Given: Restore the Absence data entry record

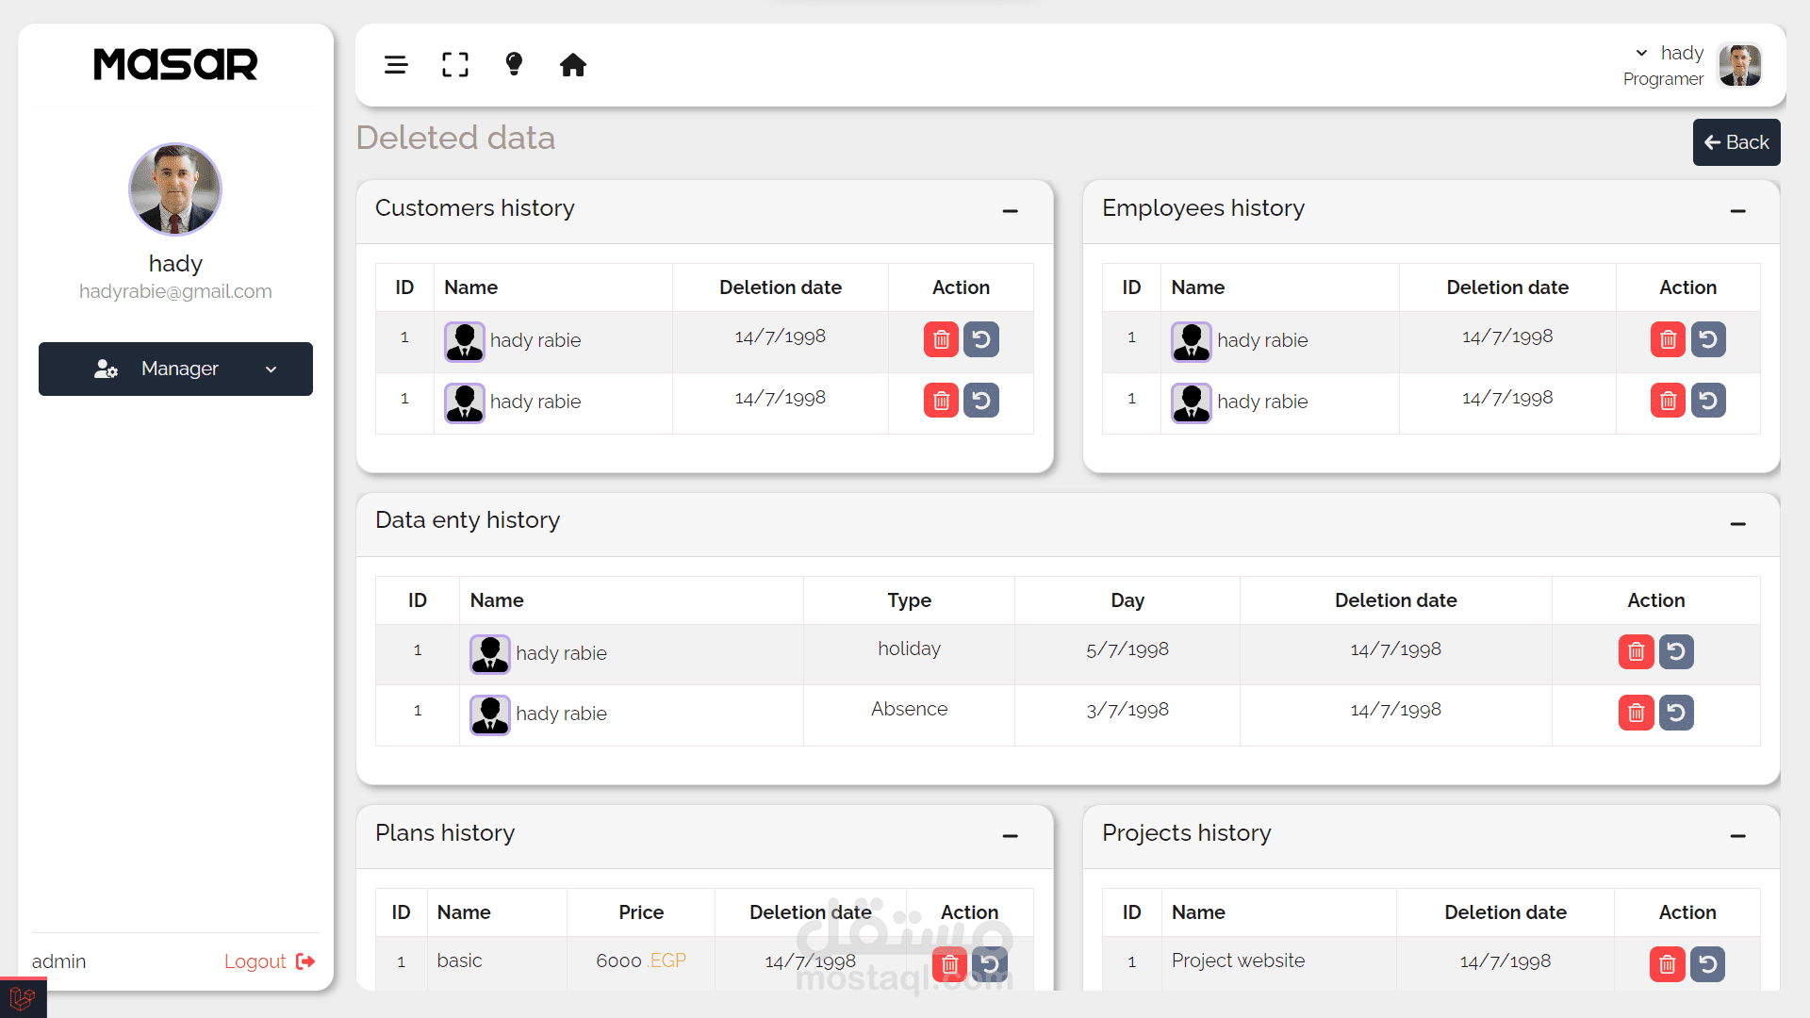Looking at the screenshot, I should tap(1676, 713).
